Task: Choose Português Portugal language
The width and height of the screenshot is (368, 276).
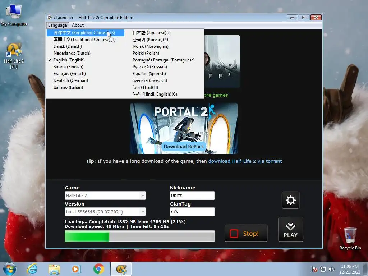Action: [165, 60]
